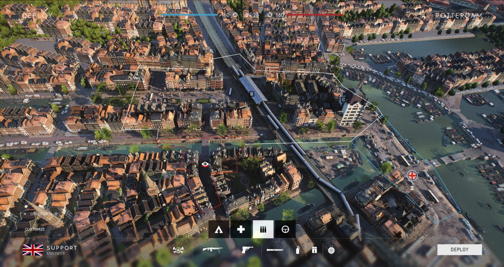Open the primary machine gun weapon slot
This screenshot has width=504, height=267.
(212, 250)
